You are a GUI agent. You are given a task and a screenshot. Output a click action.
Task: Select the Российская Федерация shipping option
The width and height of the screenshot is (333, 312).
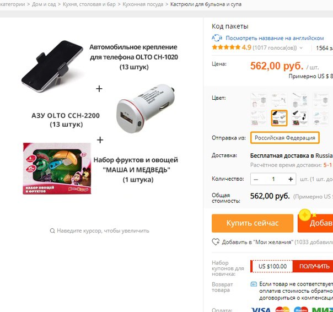(285, 138)
